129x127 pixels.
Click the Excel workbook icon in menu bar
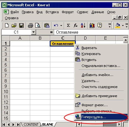pos(6,12)
